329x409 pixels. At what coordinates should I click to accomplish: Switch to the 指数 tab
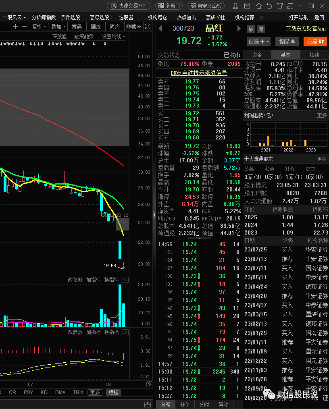[314, 55]
